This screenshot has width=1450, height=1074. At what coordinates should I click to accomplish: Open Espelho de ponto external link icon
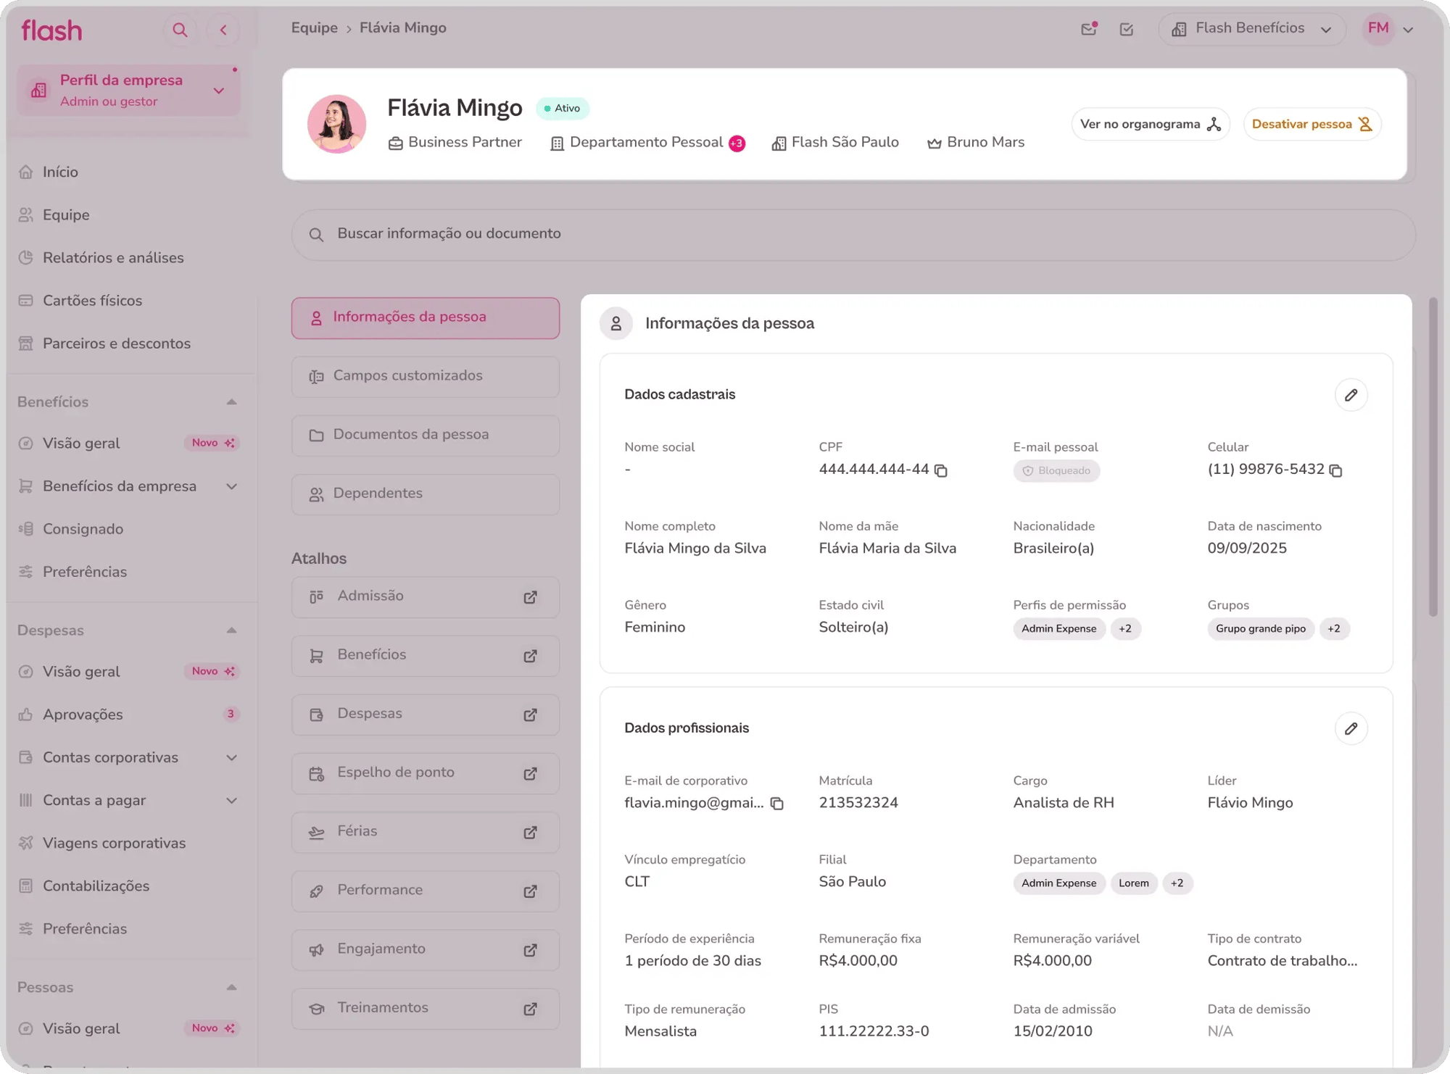click(x=531, y=773)
